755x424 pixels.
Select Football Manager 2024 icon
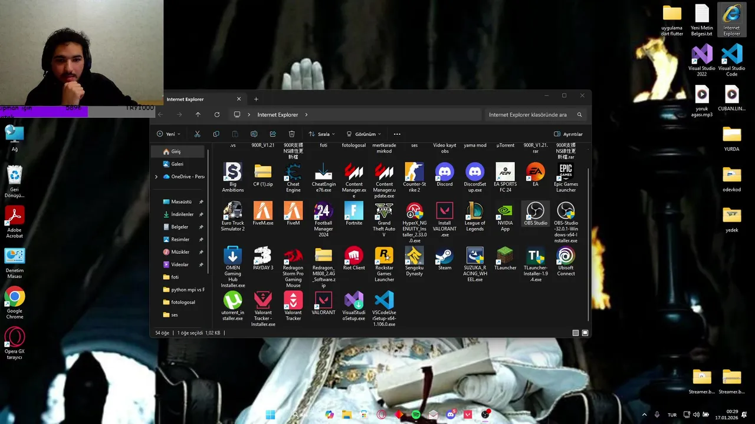pos(323,211)
